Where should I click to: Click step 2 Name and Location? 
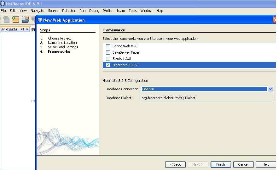tap(62, 43)
